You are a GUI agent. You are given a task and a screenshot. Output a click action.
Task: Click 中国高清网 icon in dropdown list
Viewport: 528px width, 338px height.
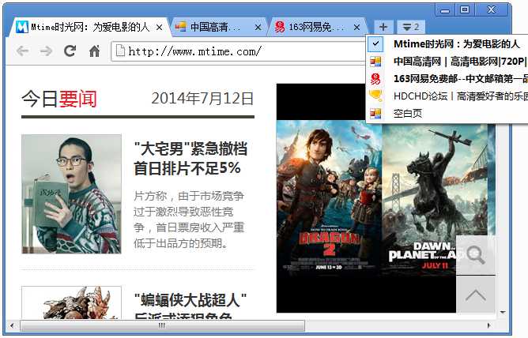[x=375, y=62]
